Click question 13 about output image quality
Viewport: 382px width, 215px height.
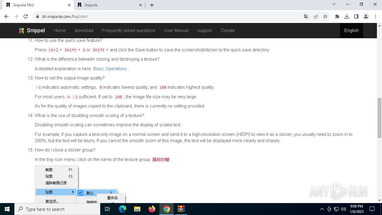point(70,78)
